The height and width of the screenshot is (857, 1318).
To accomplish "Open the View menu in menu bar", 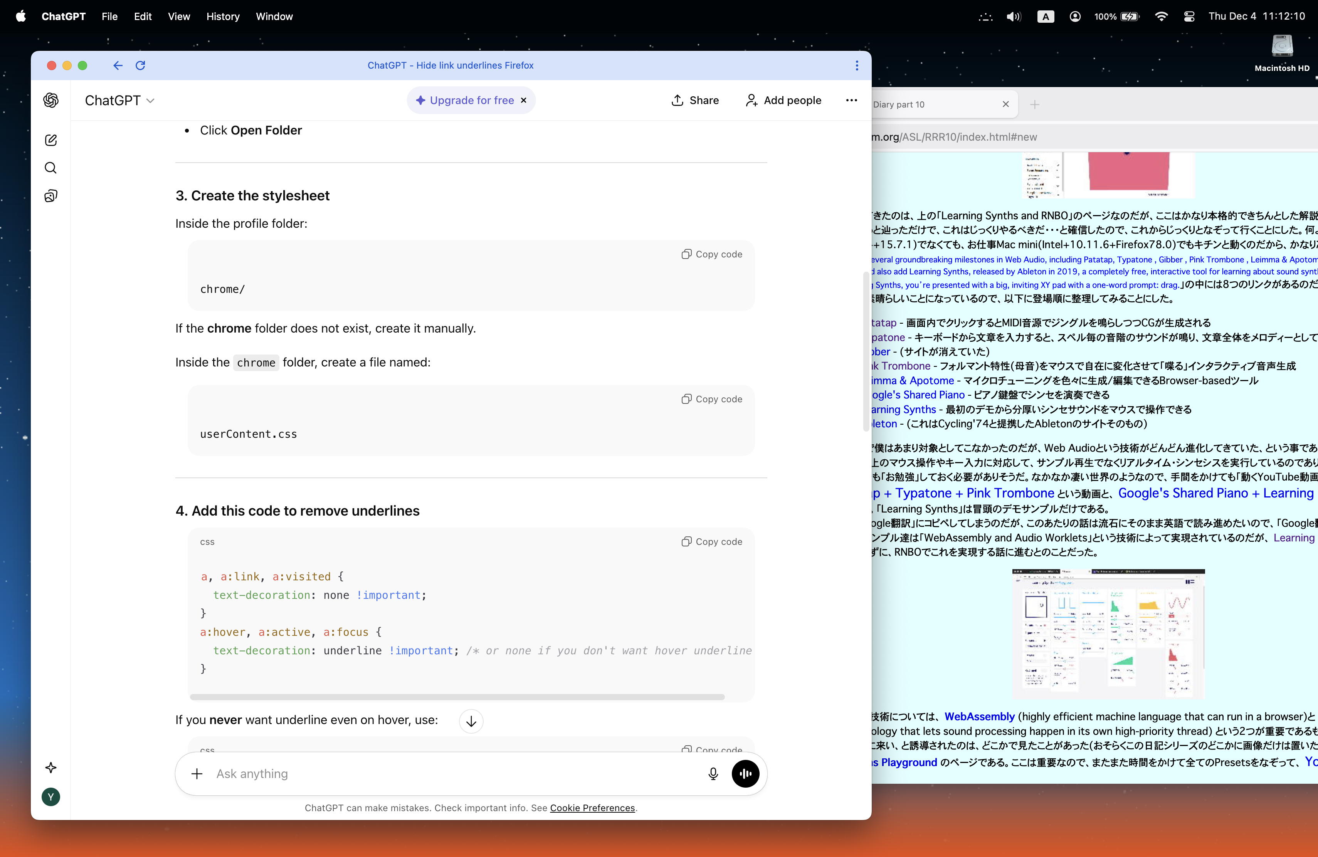I will [x=179, y=17].
